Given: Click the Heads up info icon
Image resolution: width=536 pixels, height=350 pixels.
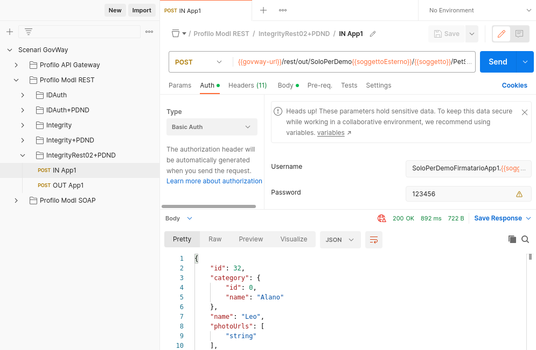Looking at the screenshot, I should pos(278,111).
